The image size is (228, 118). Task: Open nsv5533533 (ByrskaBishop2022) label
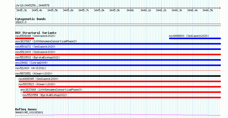tap(38, 57)
